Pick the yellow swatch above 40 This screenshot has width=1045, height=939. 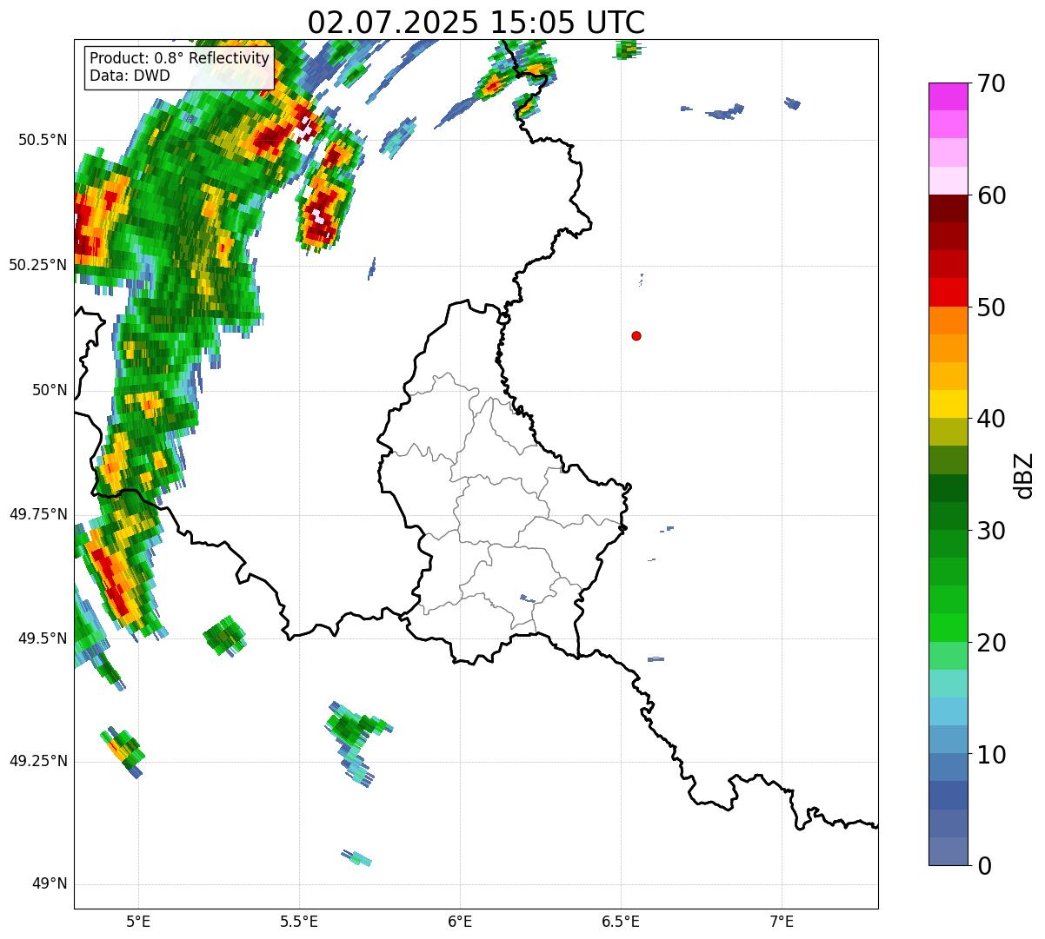tap(948, 405)
